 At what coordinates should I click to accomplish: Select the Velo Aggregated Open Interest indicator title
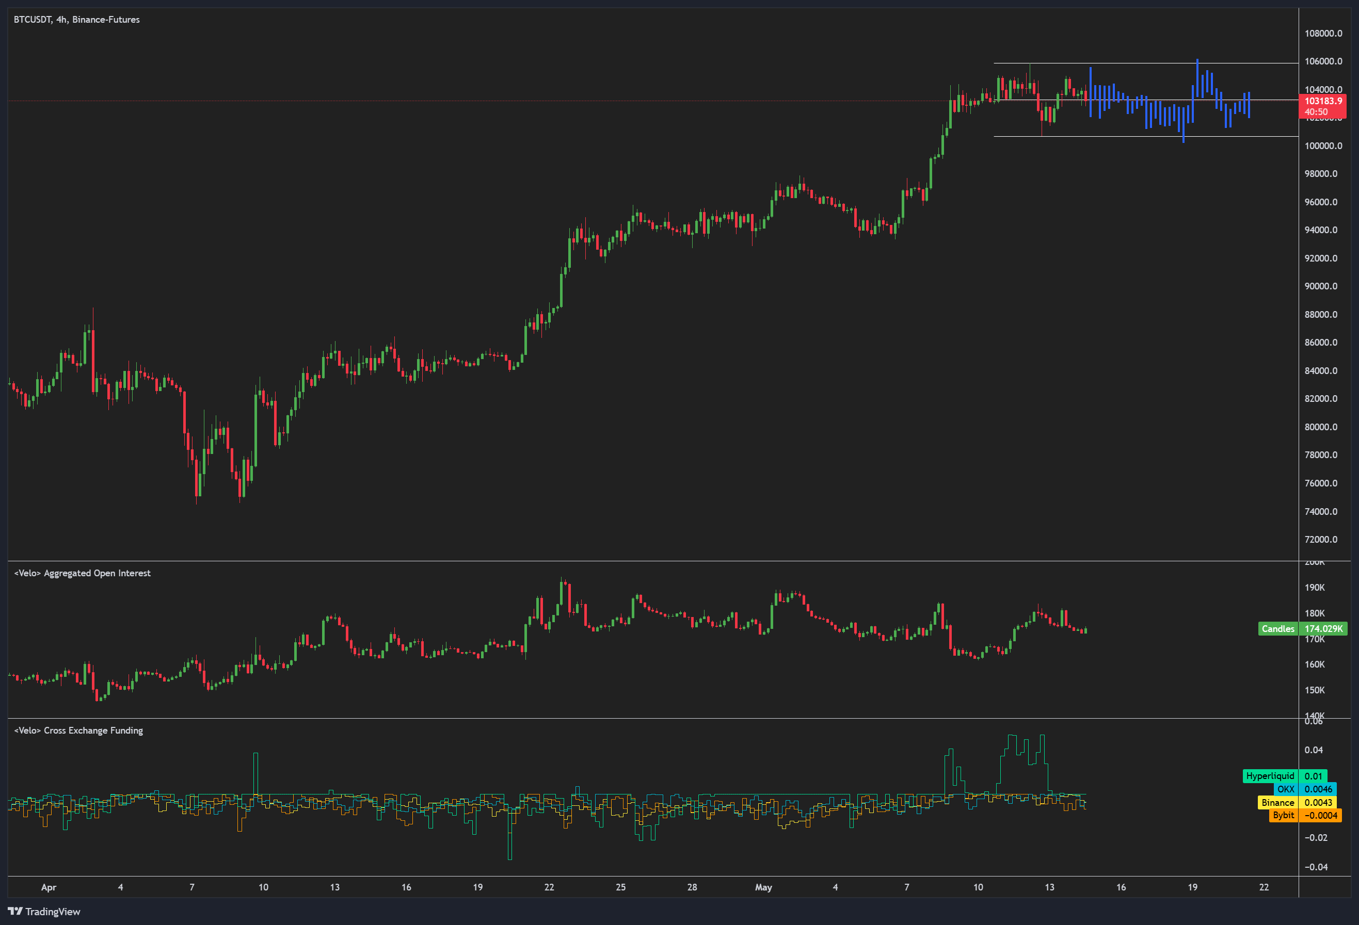[83, 573]
